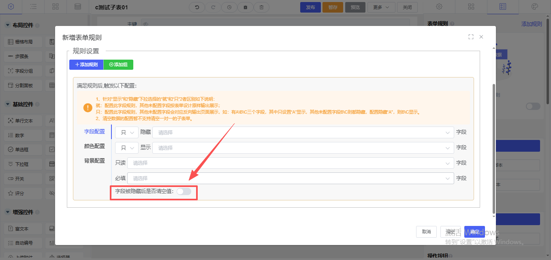Click the undo arrow icon in top toolbar

197,7
